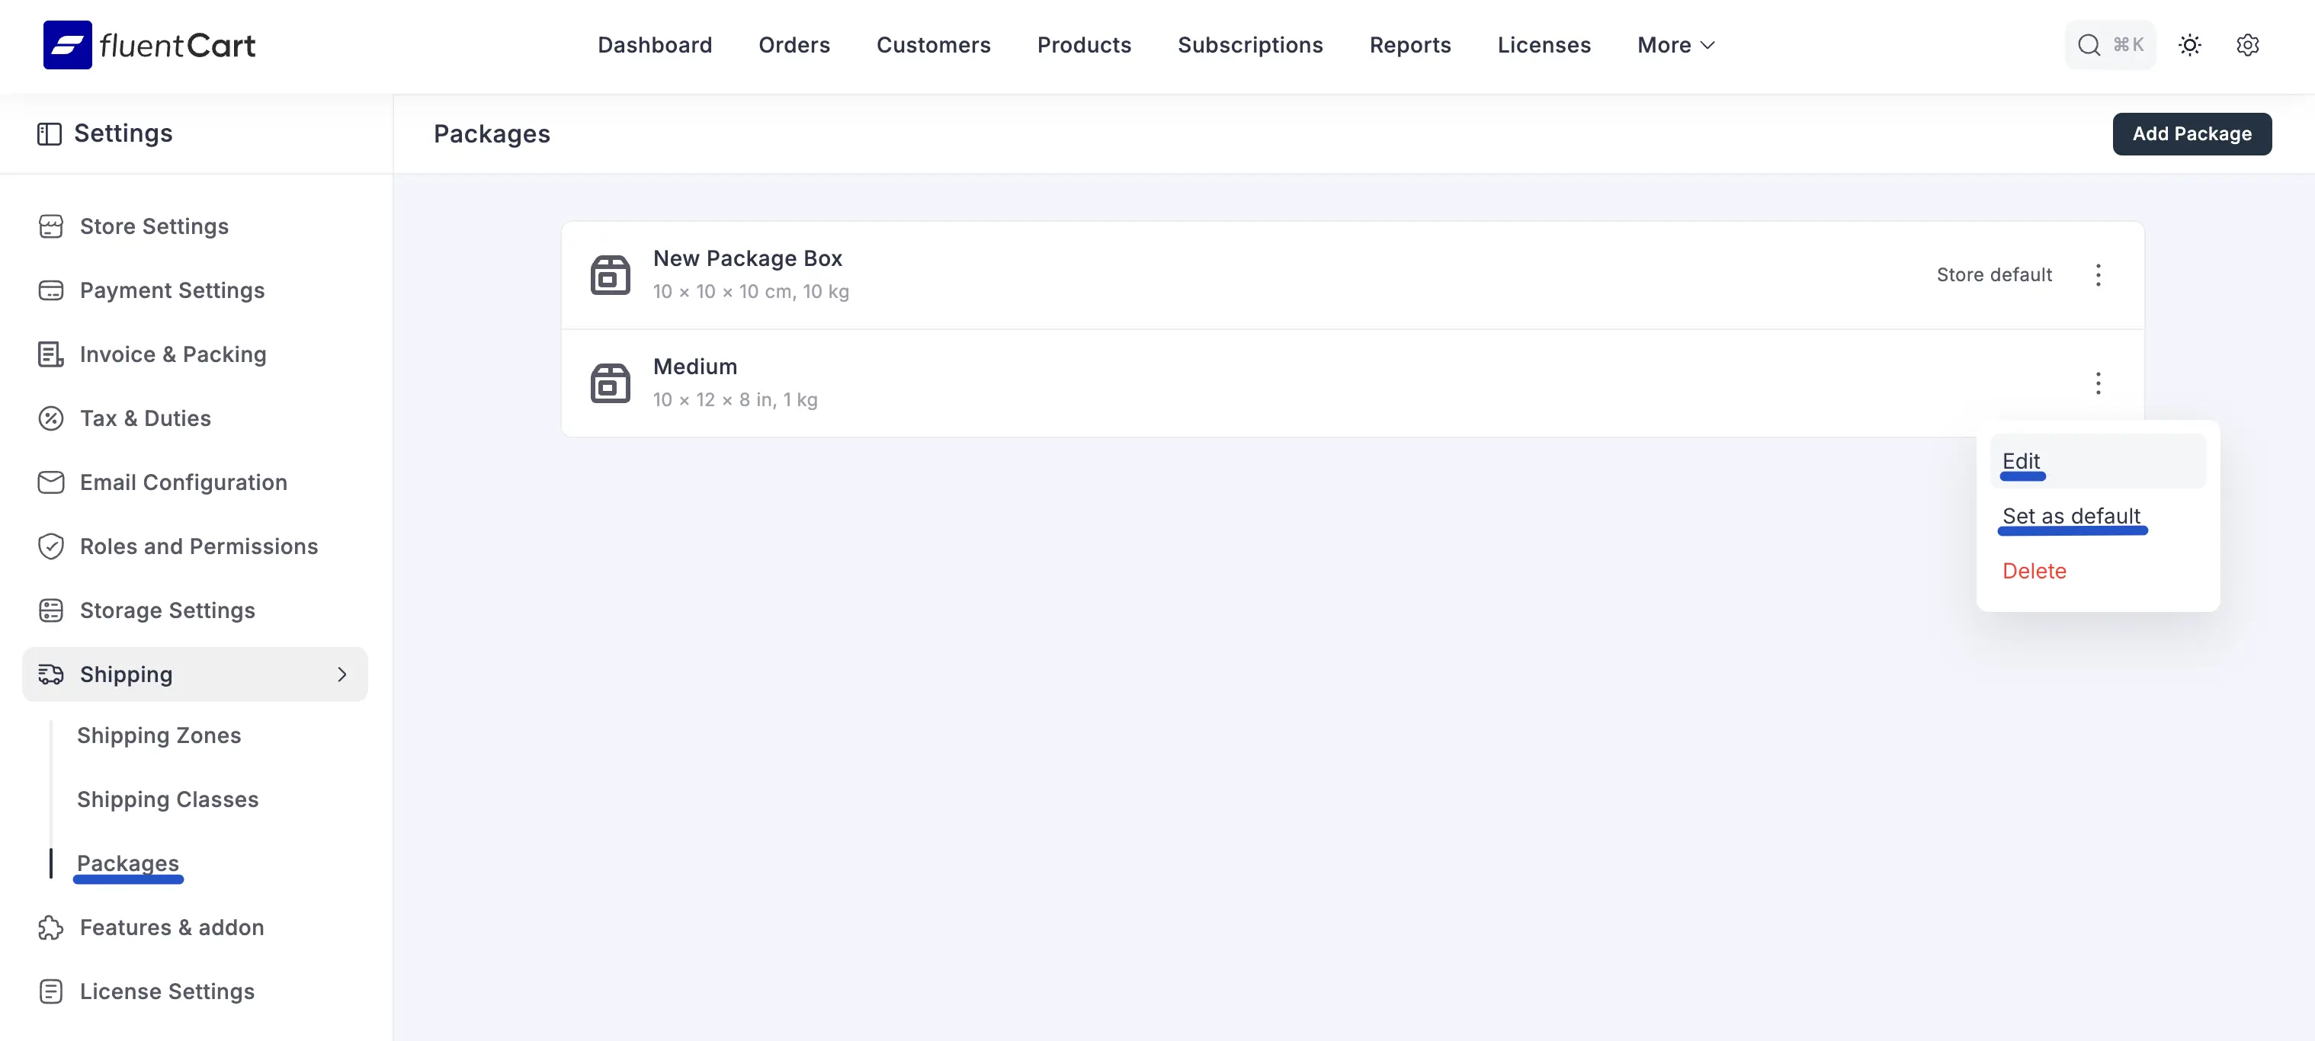Click Edit in the package context menu

point(2021,461)
